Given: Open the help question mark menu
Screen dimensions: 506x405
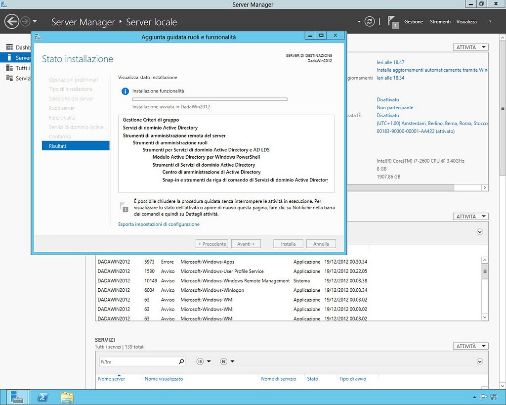Looking at the screenshot, I should [490, 22].
